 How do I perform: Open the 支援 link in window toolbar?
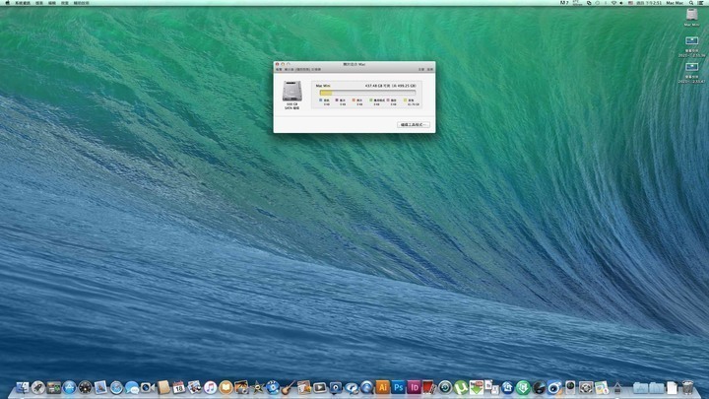[421, 69]
